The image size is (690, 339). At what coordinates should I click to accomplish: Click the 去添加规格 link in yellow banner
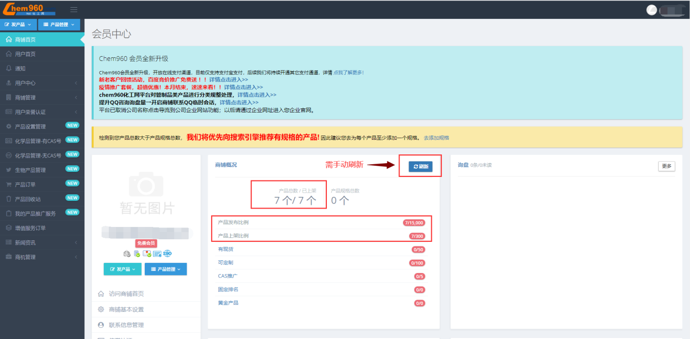(x=436, y=138)
